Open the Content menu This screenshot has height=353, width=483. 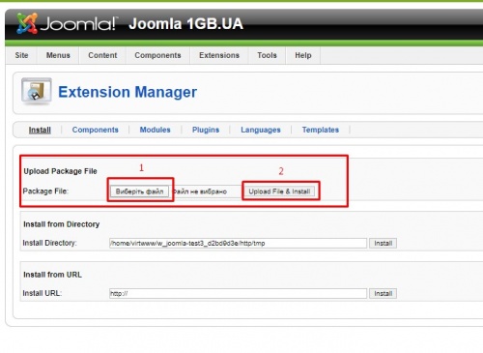(102, 55)
